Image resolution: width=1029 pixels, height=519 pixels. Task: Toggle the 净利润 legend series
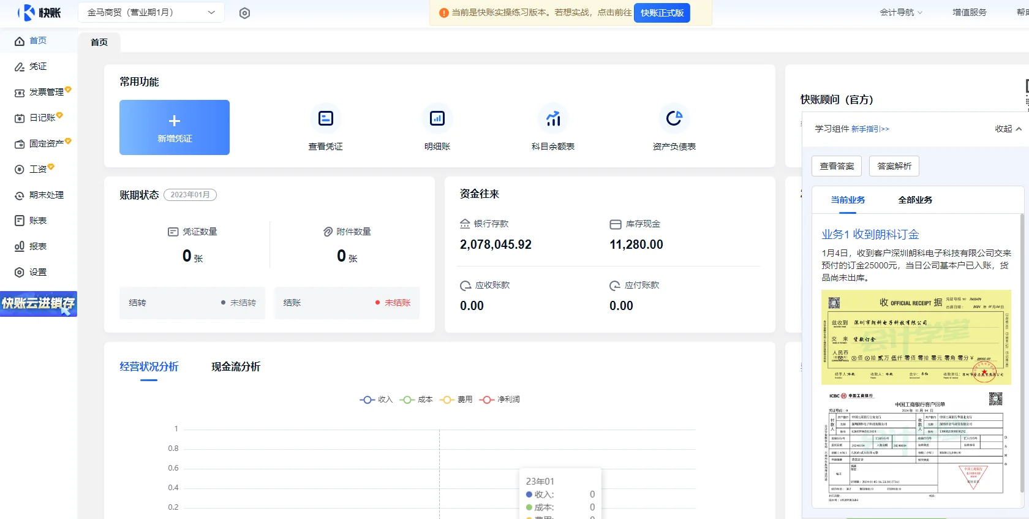500,400
